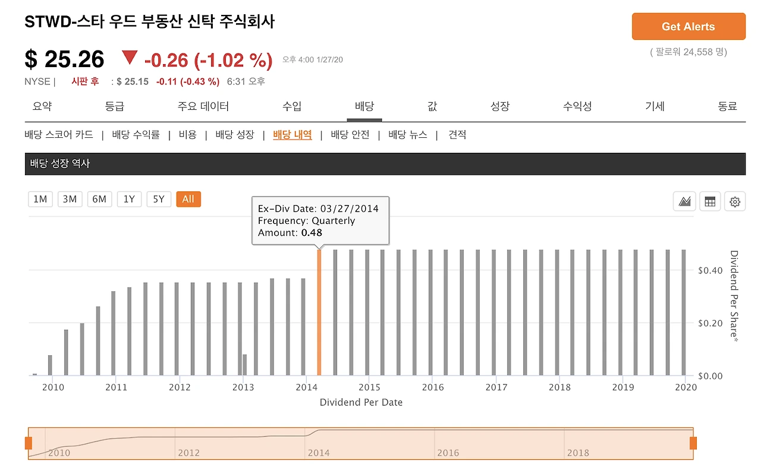Click the 팔로워 24,558 명 follower count
The image size is (761, 464).
click(x=688, y=52)
